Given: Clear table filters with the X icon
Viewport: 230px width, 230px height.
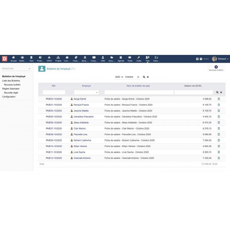Looking at the screenshot, I should pos(221,92).
